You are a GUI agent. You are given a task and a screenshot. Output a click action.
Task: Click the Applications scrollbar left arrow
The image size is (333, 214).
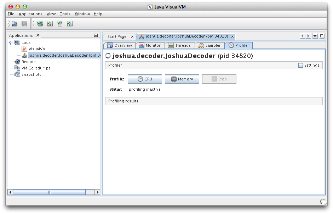pos(10,192)
